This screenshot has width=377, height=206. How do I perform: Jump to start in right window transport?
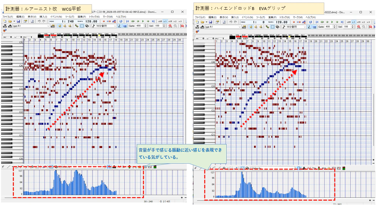[x=317, y=22]
